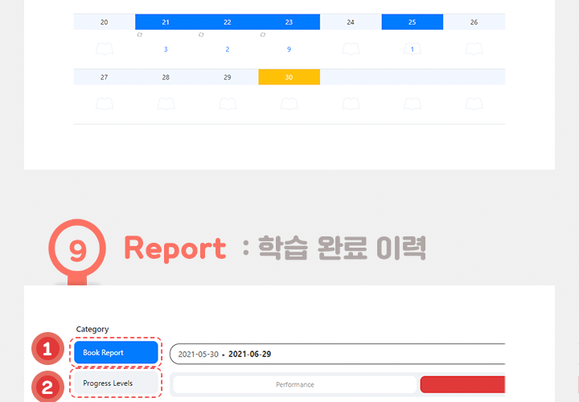Open the Performance tab
Screen dimensions: 579x402
294,384
